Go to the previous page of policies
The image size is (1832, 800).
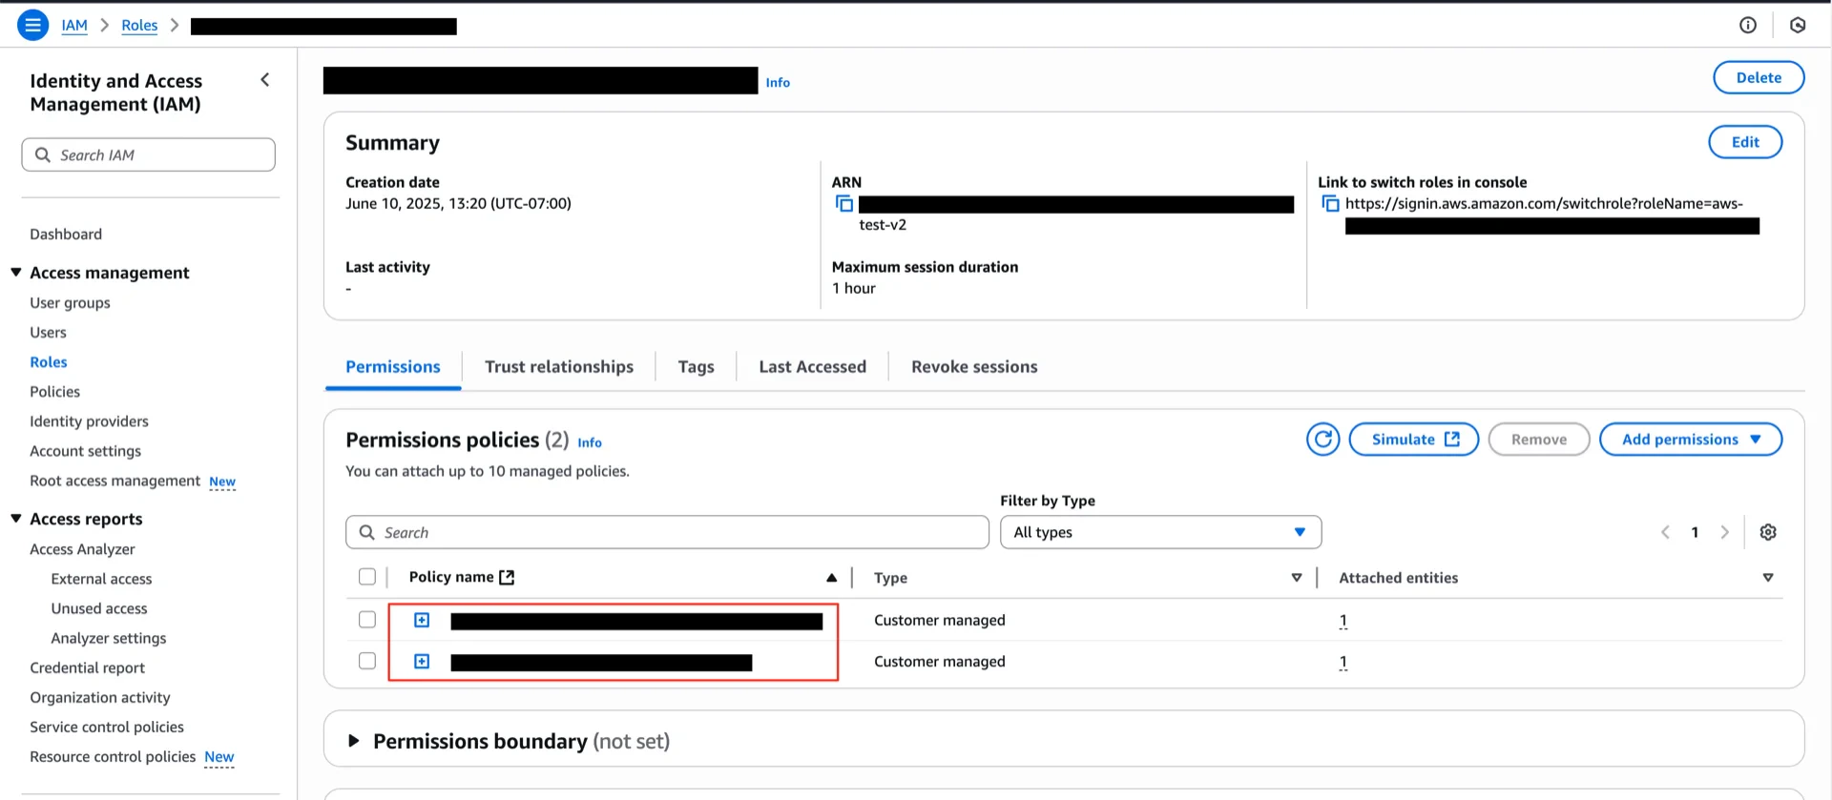click(x=1665, y=532)
